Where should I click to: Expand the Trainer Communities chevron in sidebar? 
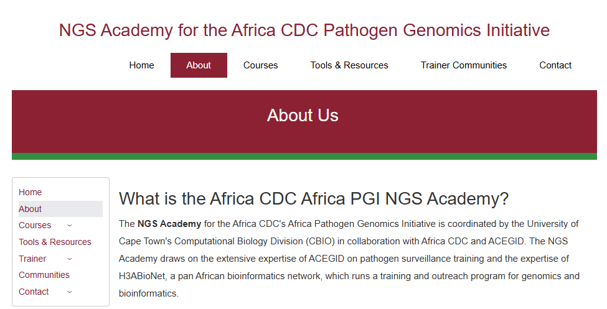pyautogui.click(x=69, y=259)
